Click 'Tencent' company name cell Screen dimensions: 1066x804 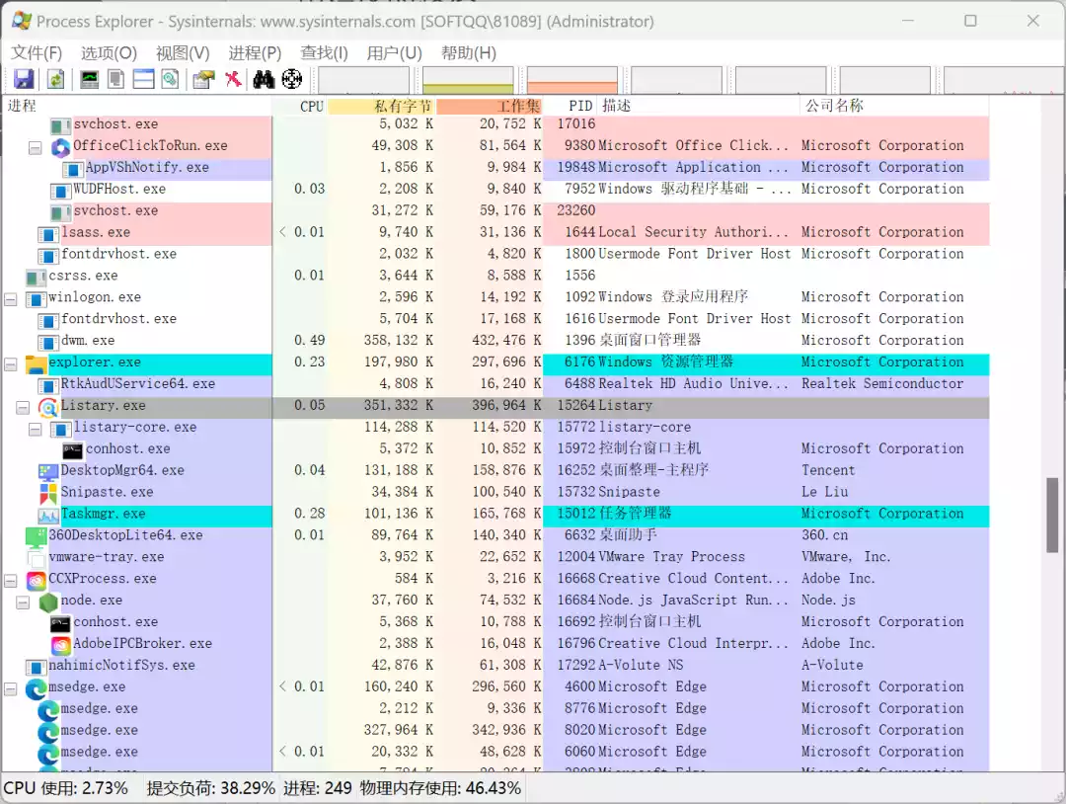click(x=828, y=471)
